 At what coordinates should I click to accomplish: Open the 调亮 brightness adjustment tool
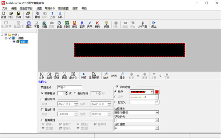(x=106, y=24)
